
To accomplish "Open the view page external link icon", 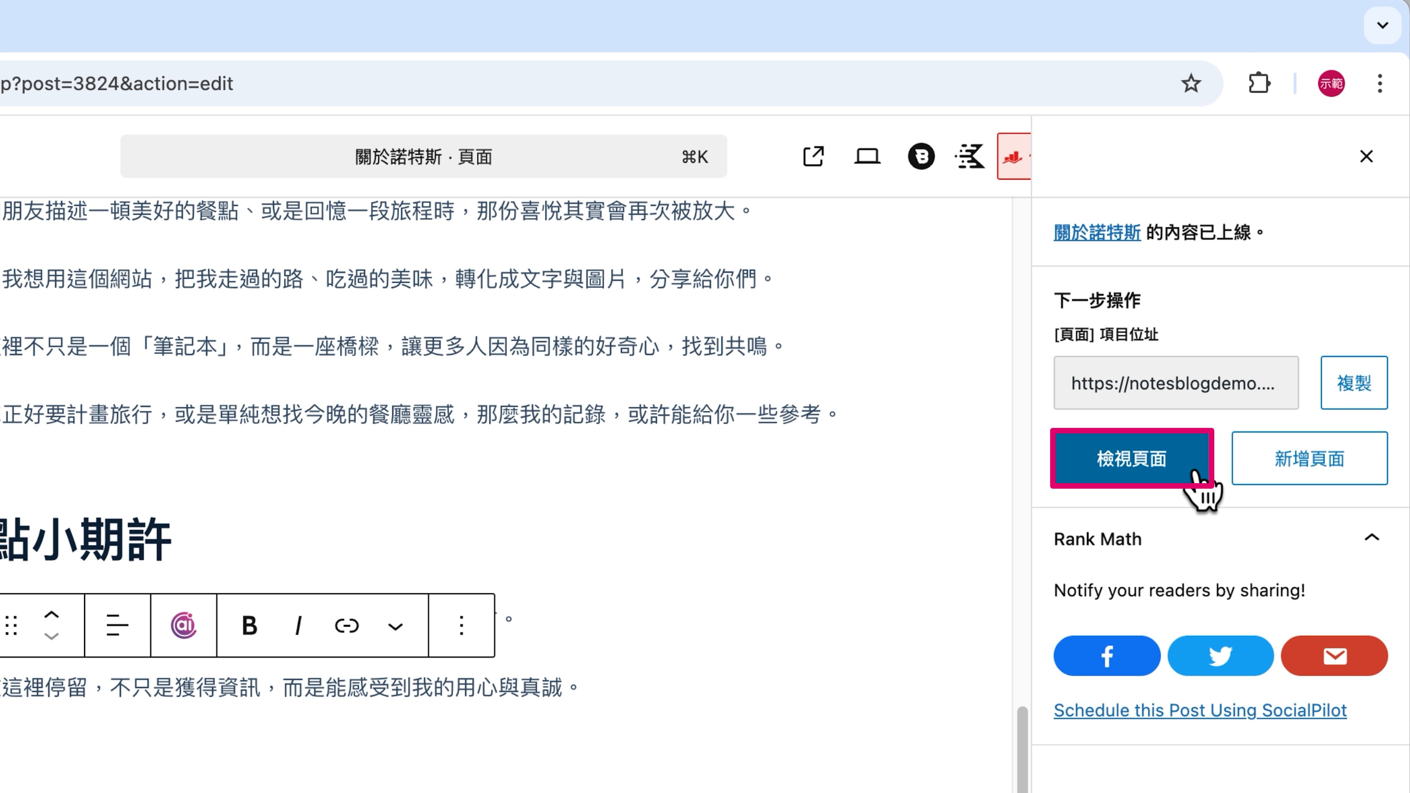I will [813, 156].
